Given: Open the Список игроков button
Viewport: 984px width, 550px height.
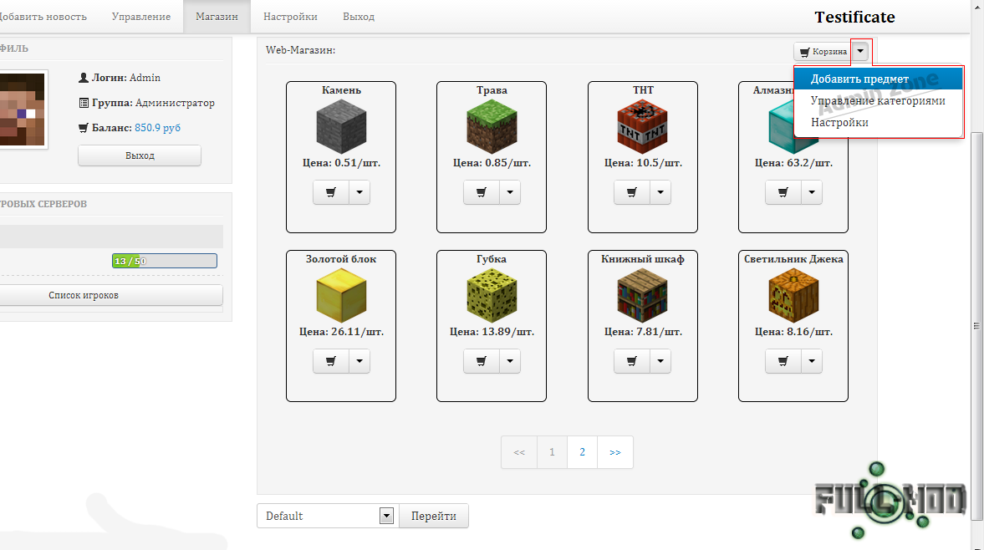Looking at the screenshot, I should point(111,295).
